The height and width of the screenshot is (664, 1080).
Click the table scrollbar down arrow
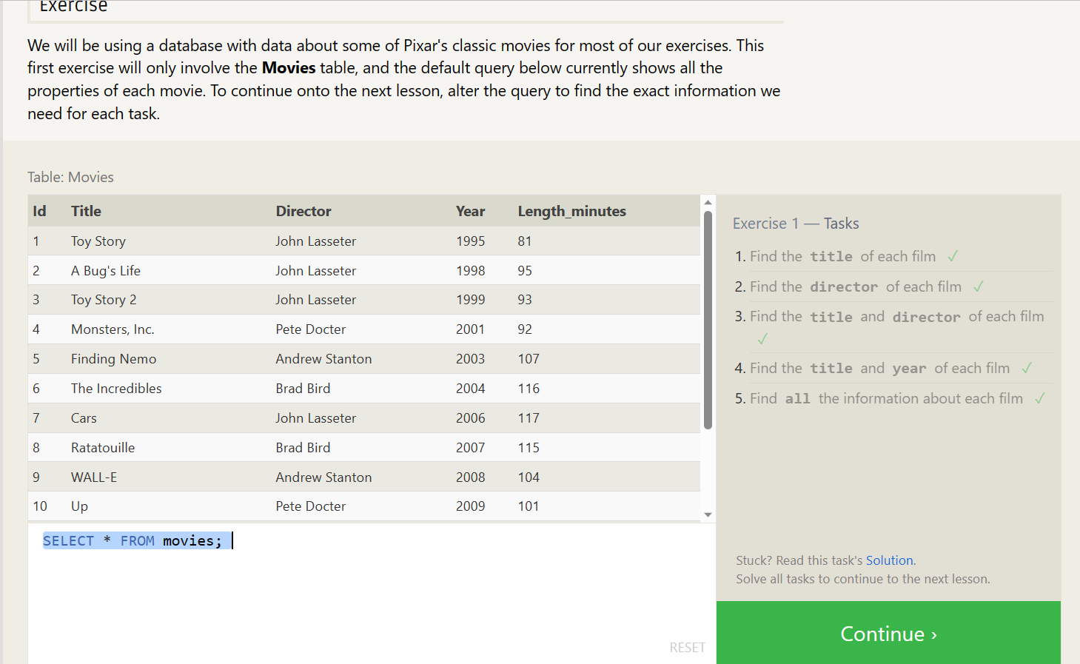708,514
